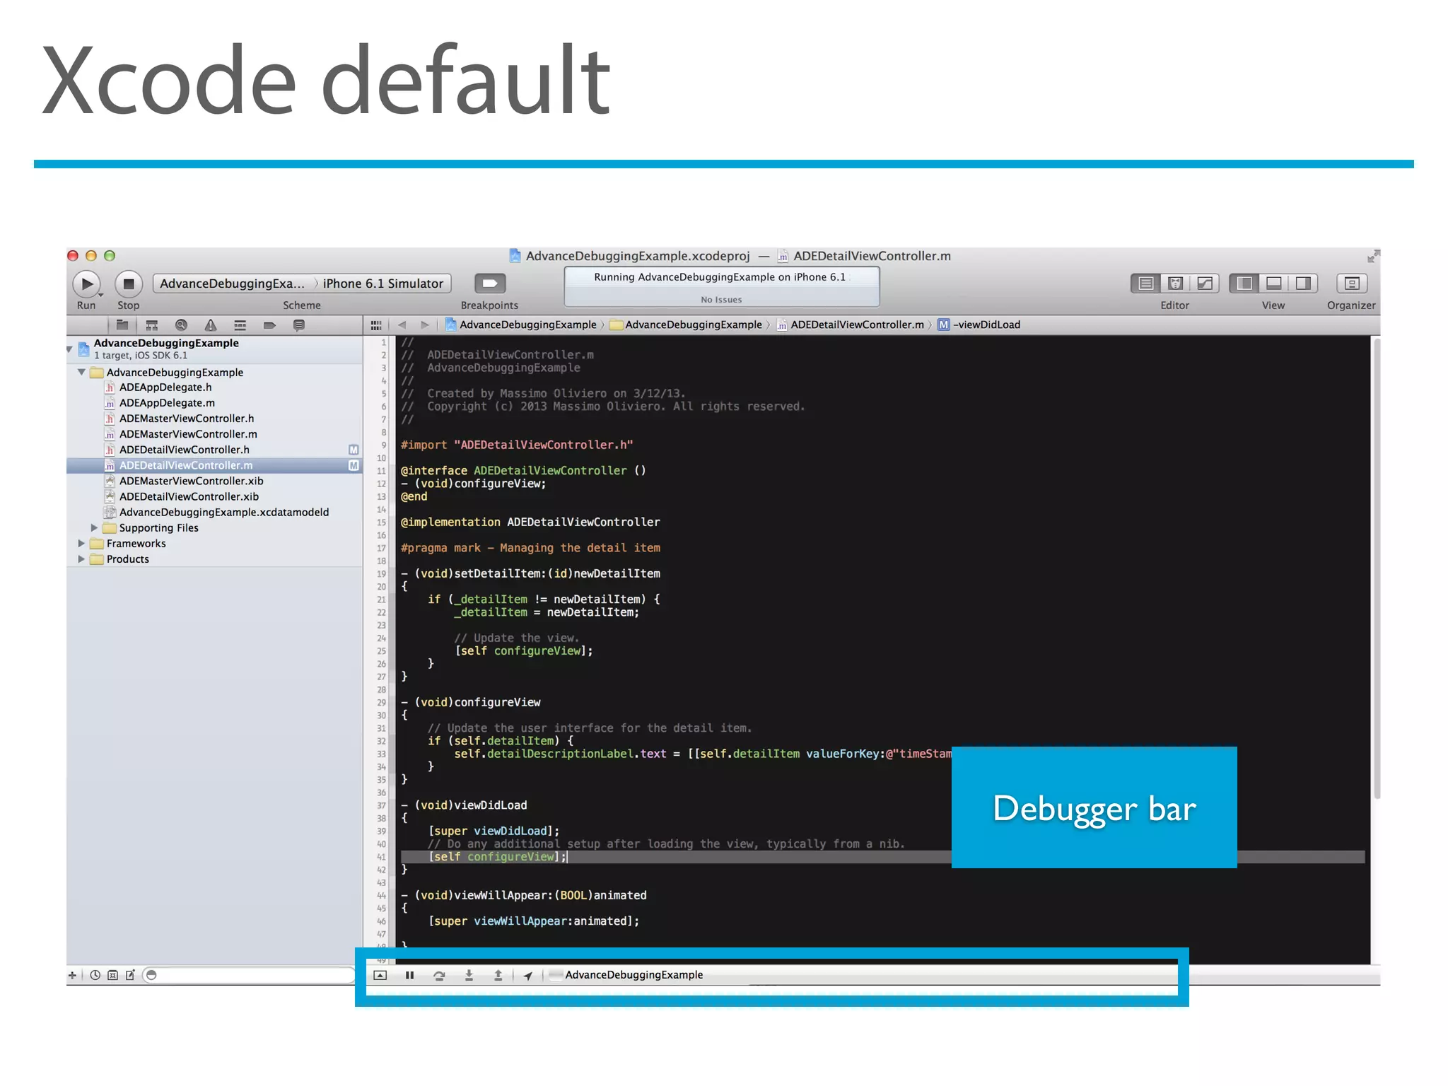Click Step Over in debugger bar
Viewport: 1448px width, 1086px height.
(439, 975)
